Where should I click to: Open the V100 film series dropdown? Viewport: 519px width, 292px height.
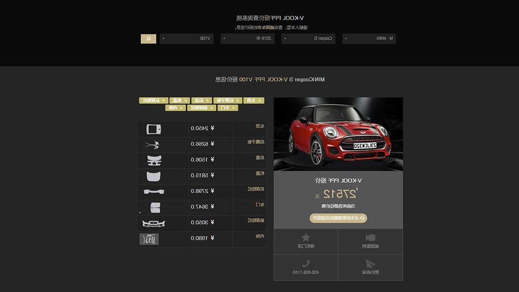[x=187, y=39]
